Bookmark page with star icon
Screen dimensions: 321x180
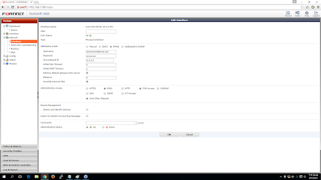302,7
